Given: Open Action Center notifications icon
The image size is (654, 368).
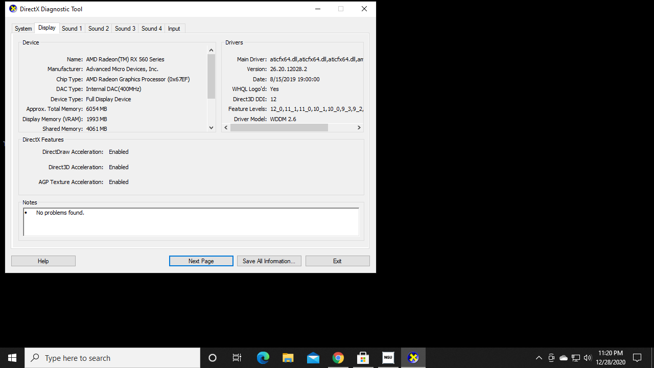Looking at the screenshot, I should click(637, 358).
